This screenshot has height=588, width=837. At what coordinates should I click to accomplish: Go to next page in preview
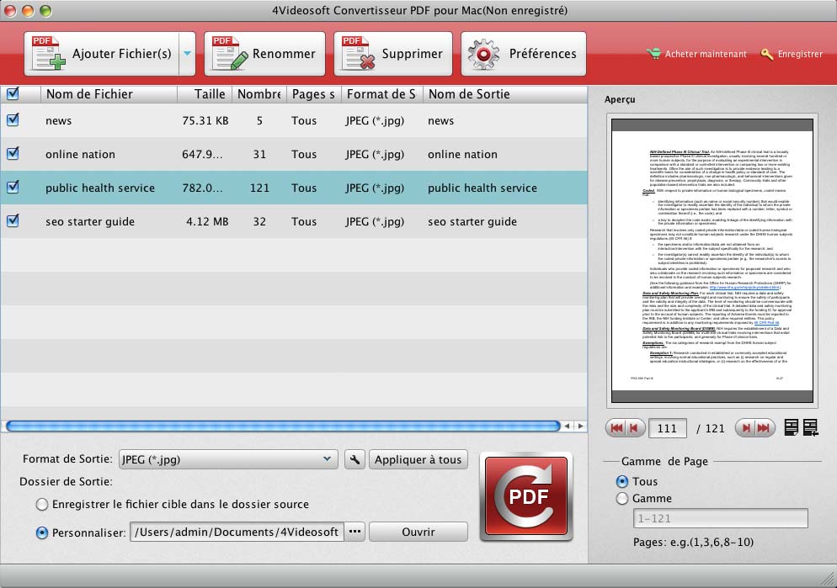(744, 428)
